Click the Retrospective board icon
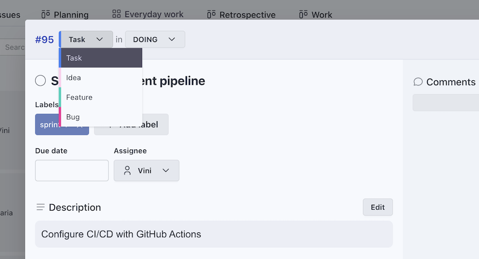The image size is (479, 259). tap(211, 14)
